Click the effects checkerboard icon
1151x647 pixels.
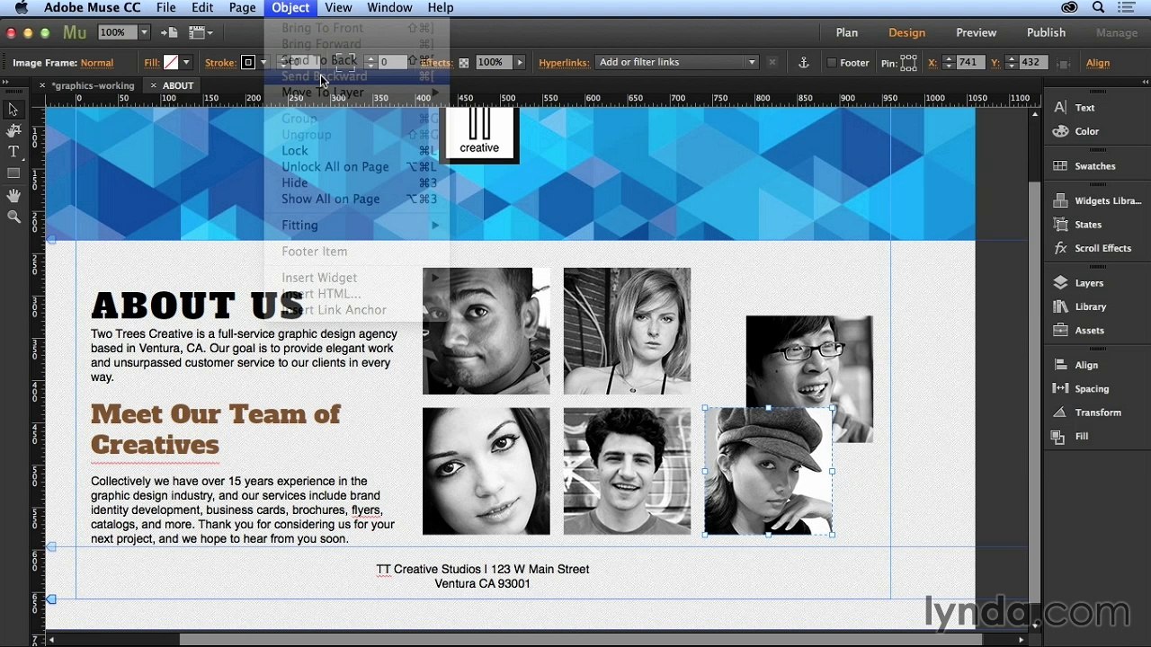(463, 63)
